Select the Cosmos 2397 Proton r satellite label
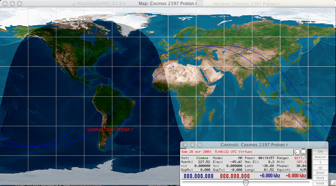Screen dimensions: 336x186 tap(110, 129)
